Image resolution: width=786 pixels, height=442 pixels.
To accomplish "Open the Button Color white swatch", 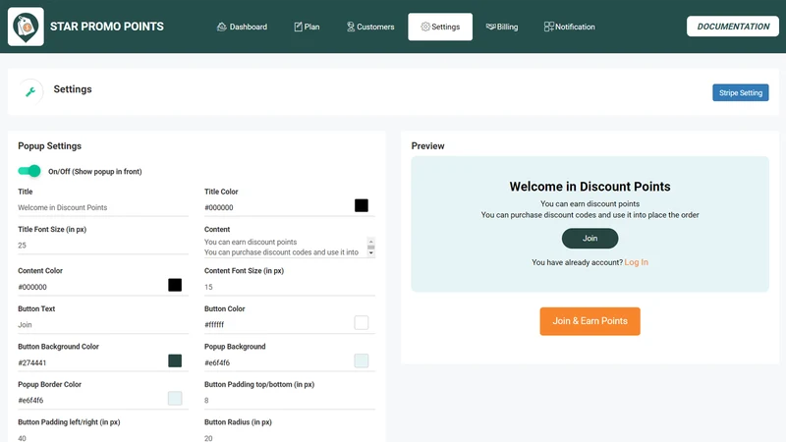I will click(361, 322).
